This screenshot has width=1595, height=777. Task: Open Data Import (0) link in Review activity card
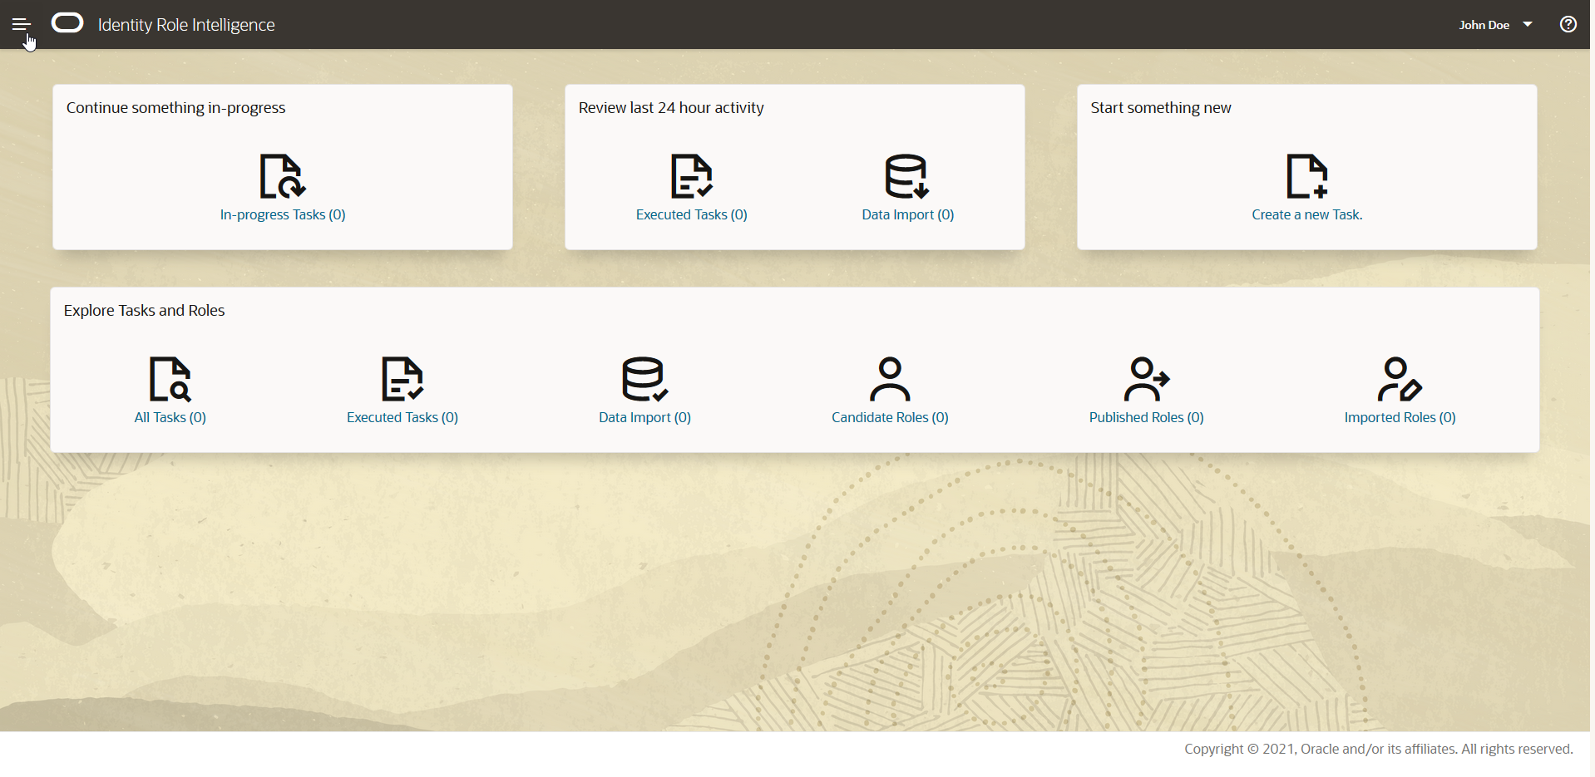tap(908, 214)
